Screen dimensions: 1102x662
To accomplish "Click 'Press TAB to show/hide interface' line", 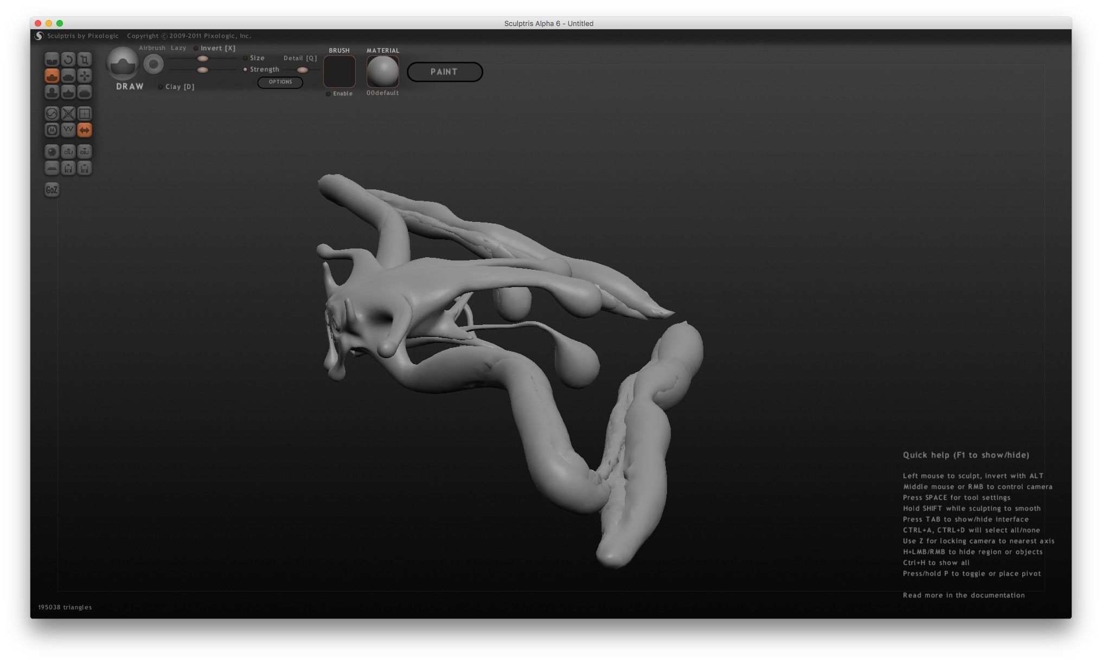I will 965,519.
